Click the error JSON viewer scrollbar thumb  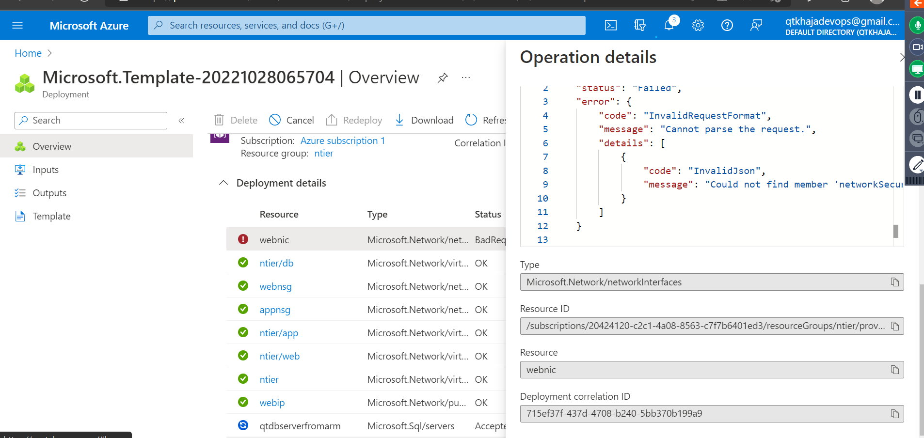[896, 231]
